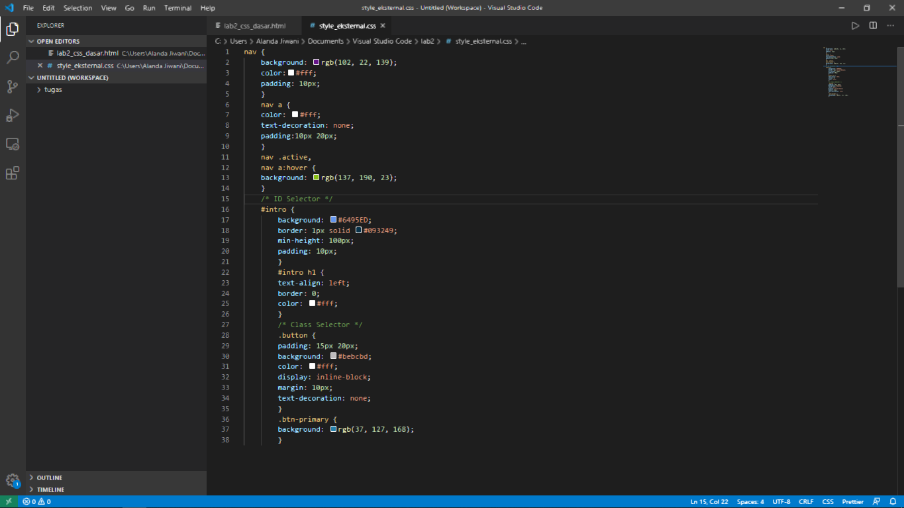Click the #bebcbd gray color swatch

point(333,356)
